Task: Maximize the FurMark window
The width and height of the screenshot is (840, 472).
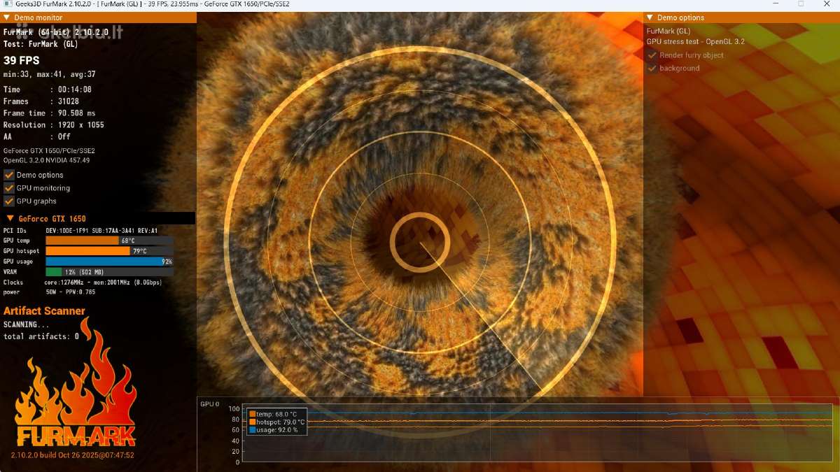Action: click(801, 4)
